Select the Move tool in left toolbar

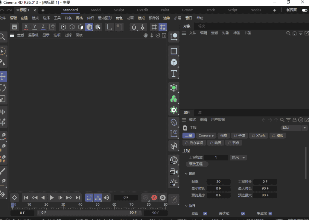pos(3,76)
